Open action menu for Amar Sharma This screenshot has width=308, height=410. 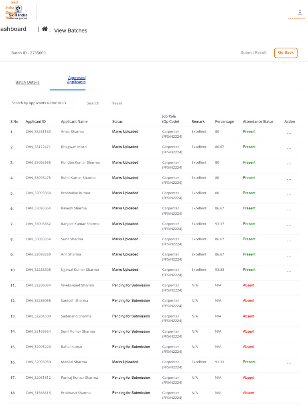[x=289, y=133]
